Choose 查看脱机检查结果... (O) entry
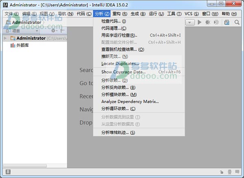Image resolution: width=244 pixels, height=178 pixels. 139,50
